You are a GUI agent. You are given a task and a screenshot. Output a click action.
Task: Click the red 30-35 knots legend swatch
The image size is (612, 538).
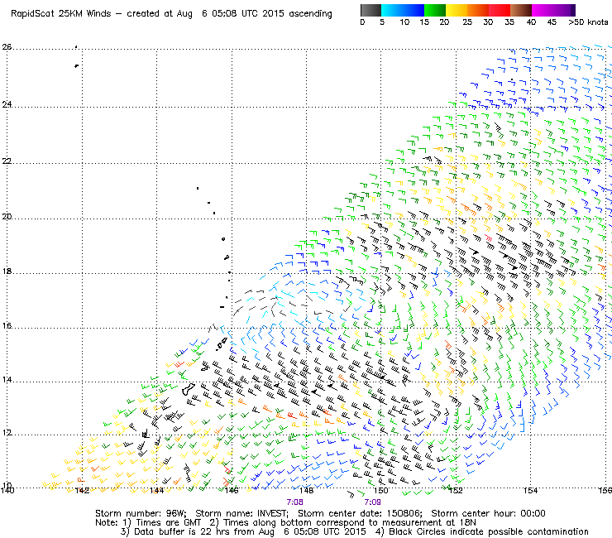[500, 10]
